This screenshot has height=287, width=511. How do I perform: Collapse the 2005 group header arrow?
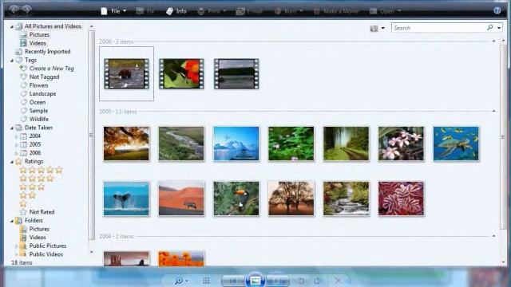pos(493,112)
